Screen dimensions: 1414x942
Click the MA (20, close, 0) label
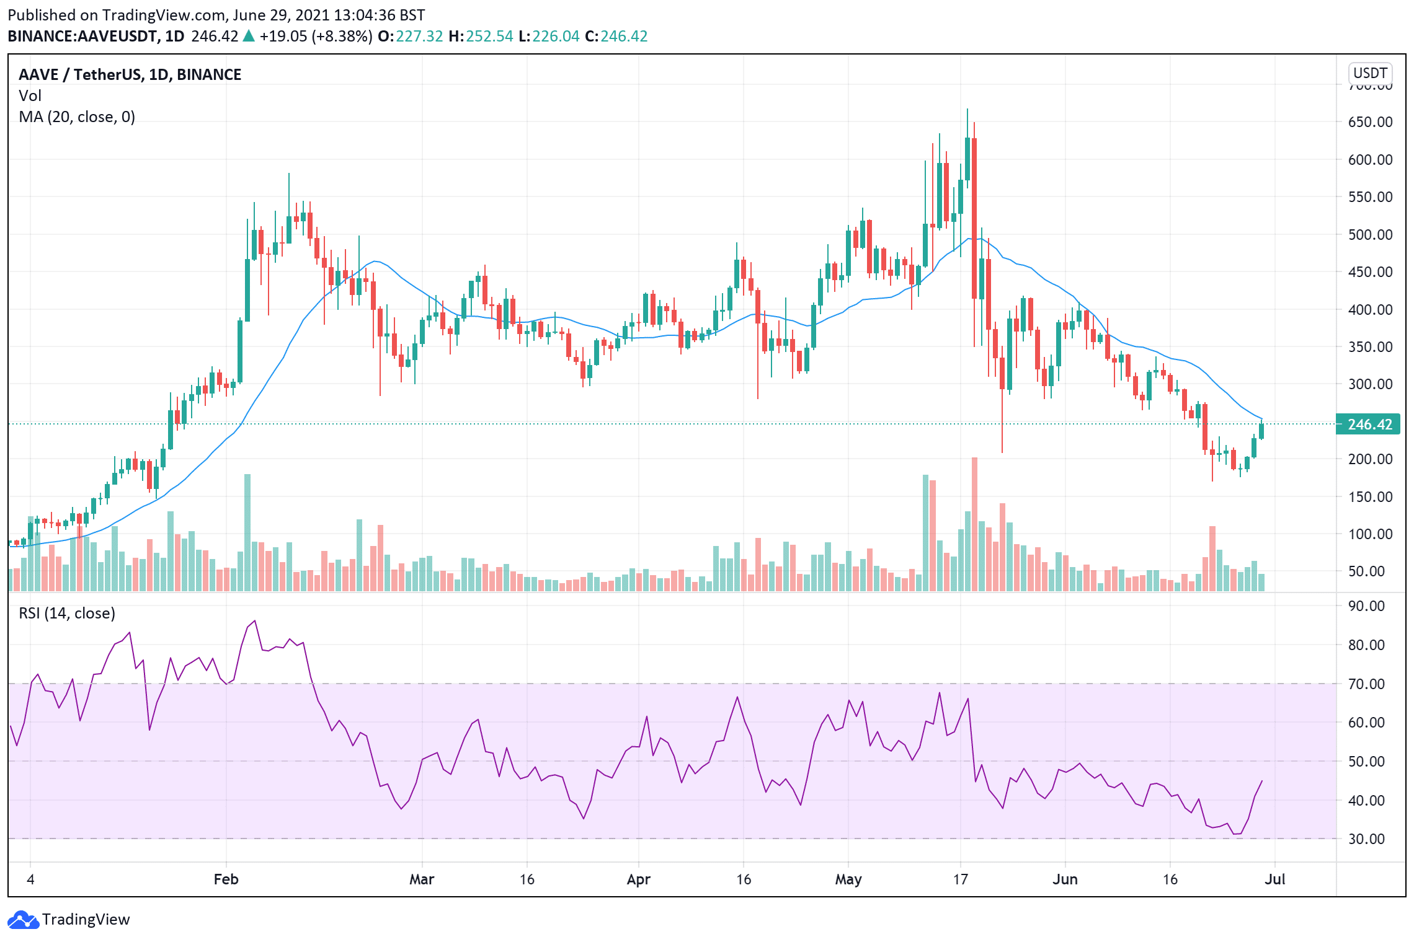pyautogui.click(x=77, y=117)
